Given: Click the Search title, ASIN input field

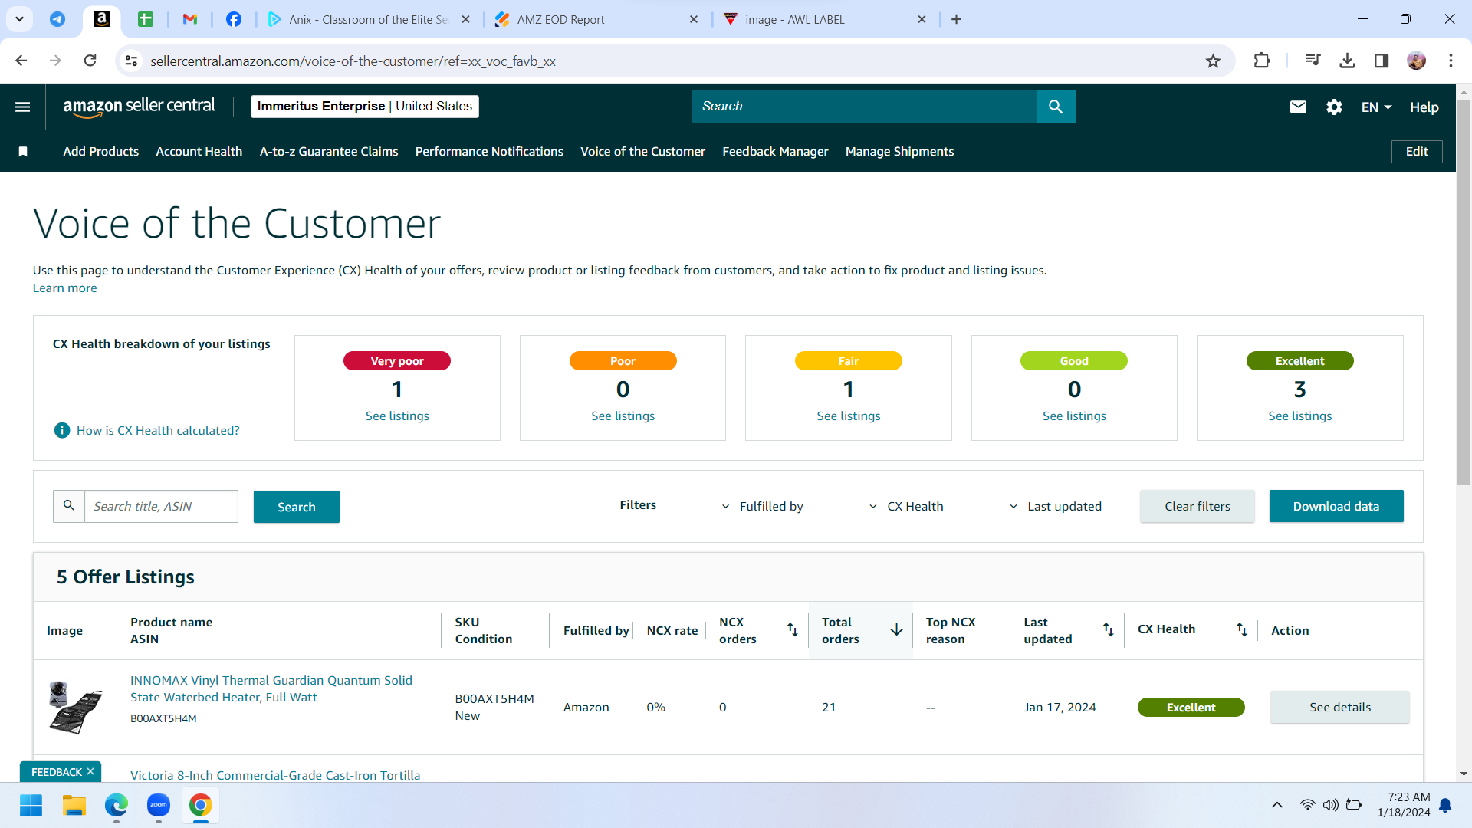Looking at the screenshot, I should 161,507.
